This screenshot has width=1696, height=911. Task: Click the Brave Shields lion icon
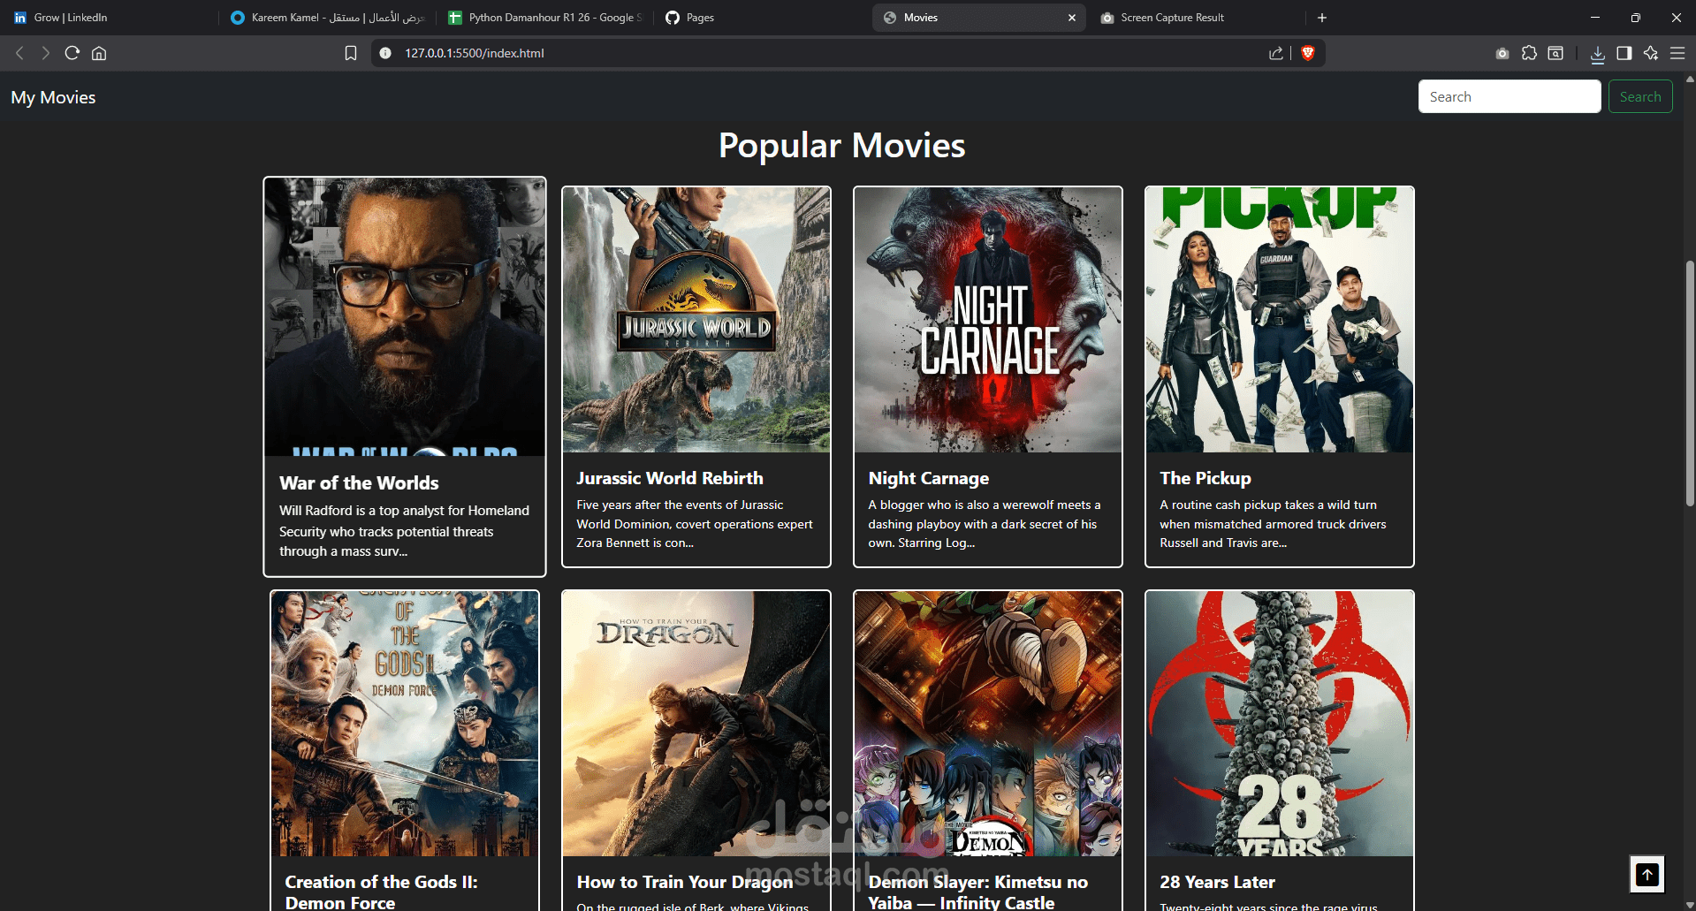point(1308,53)
